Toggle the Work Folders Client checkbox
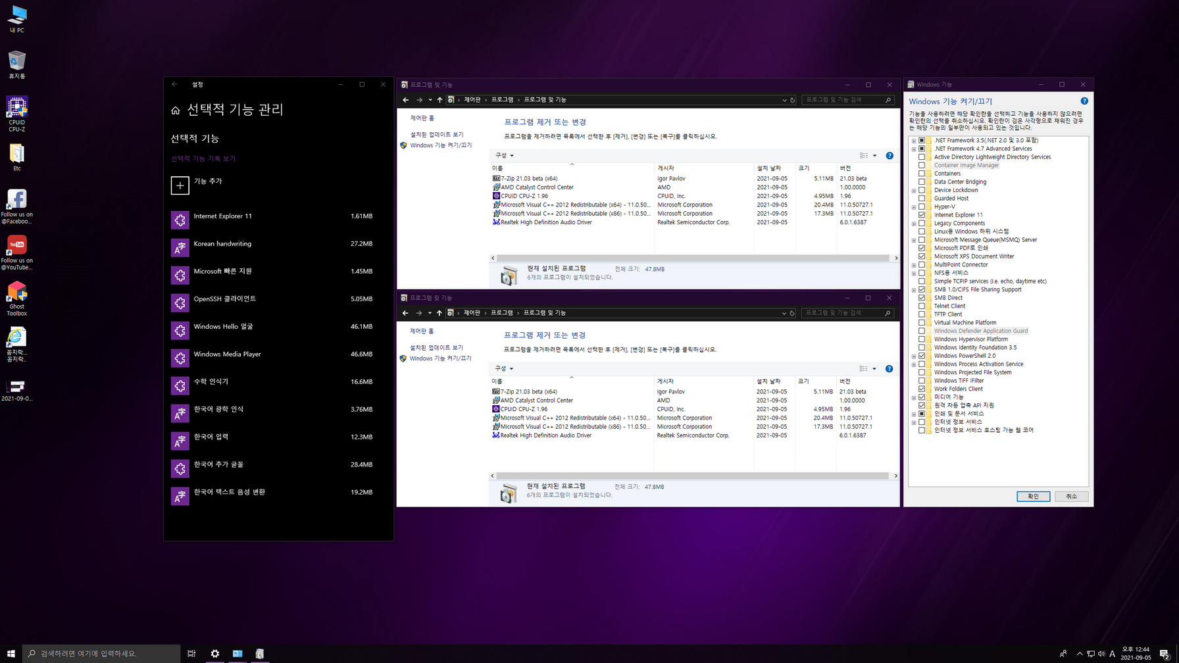Viewport: 1179px width, 663px height. [922, 389]
